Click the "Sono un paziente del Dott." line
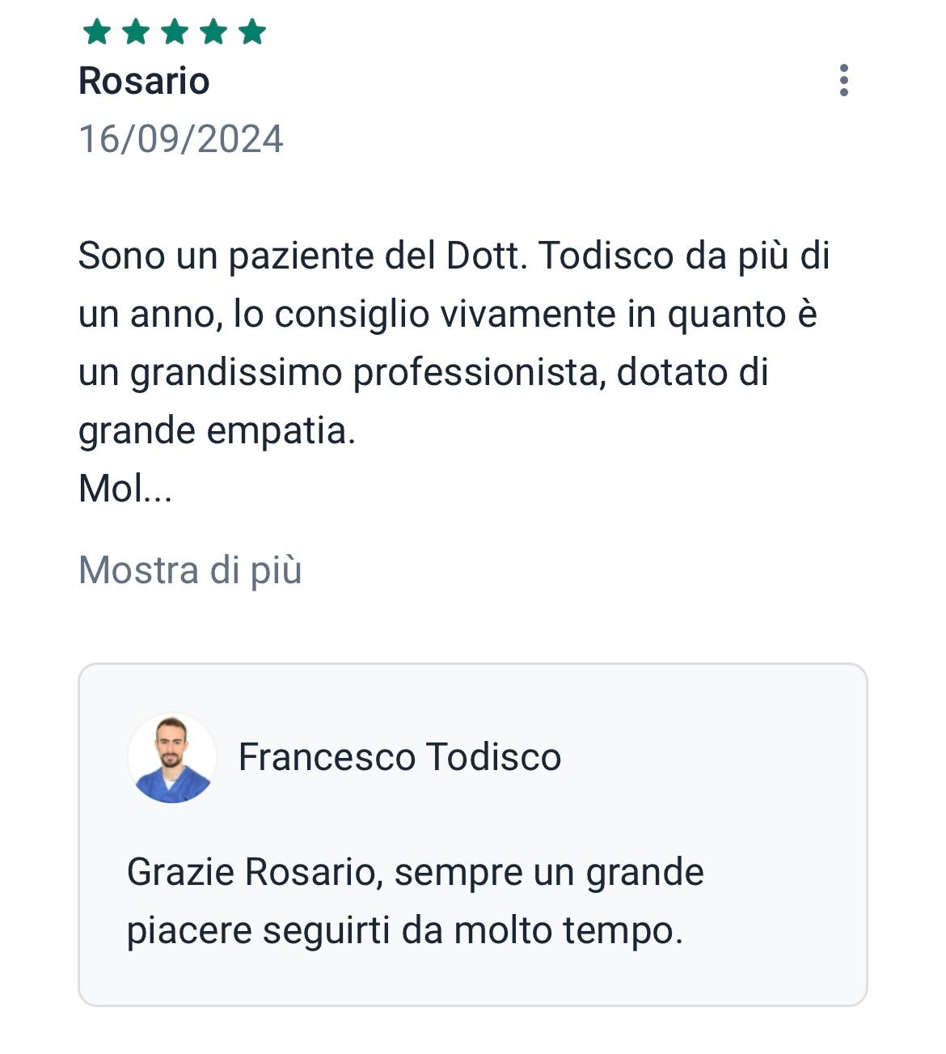This screenshot has height=1054, width=946. (x=299, y=256)
